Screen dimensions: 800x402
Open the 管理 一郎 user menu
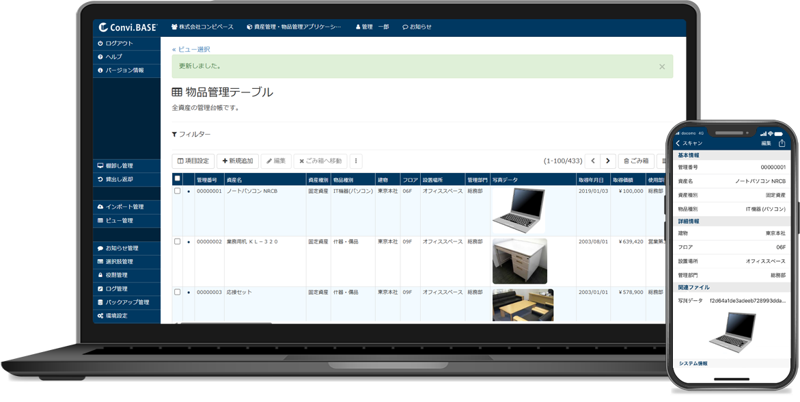[372, 27]
